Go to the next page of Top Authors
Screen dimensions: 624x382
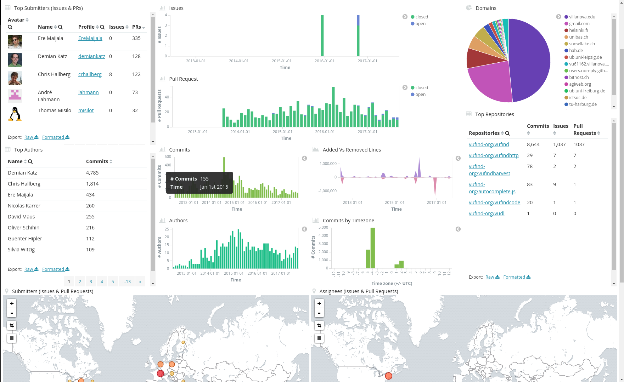[x=140, y=281]
